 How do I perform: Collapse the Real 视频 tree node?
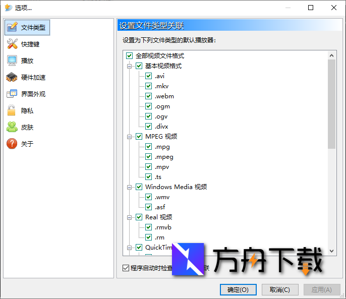coord(129,217)
